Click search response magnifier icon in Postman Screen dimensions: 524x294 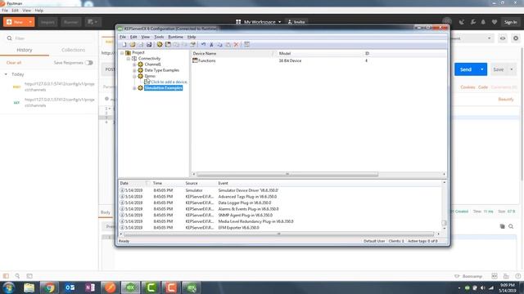(x=511, y=226)
